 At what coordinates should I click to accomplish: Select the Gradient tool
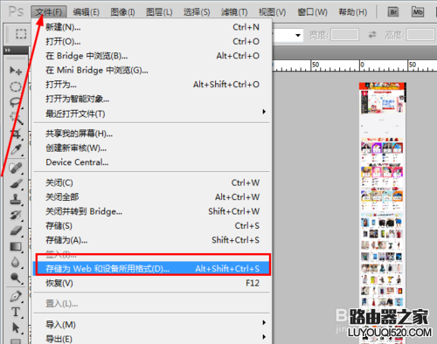click(x=16, y=247)
